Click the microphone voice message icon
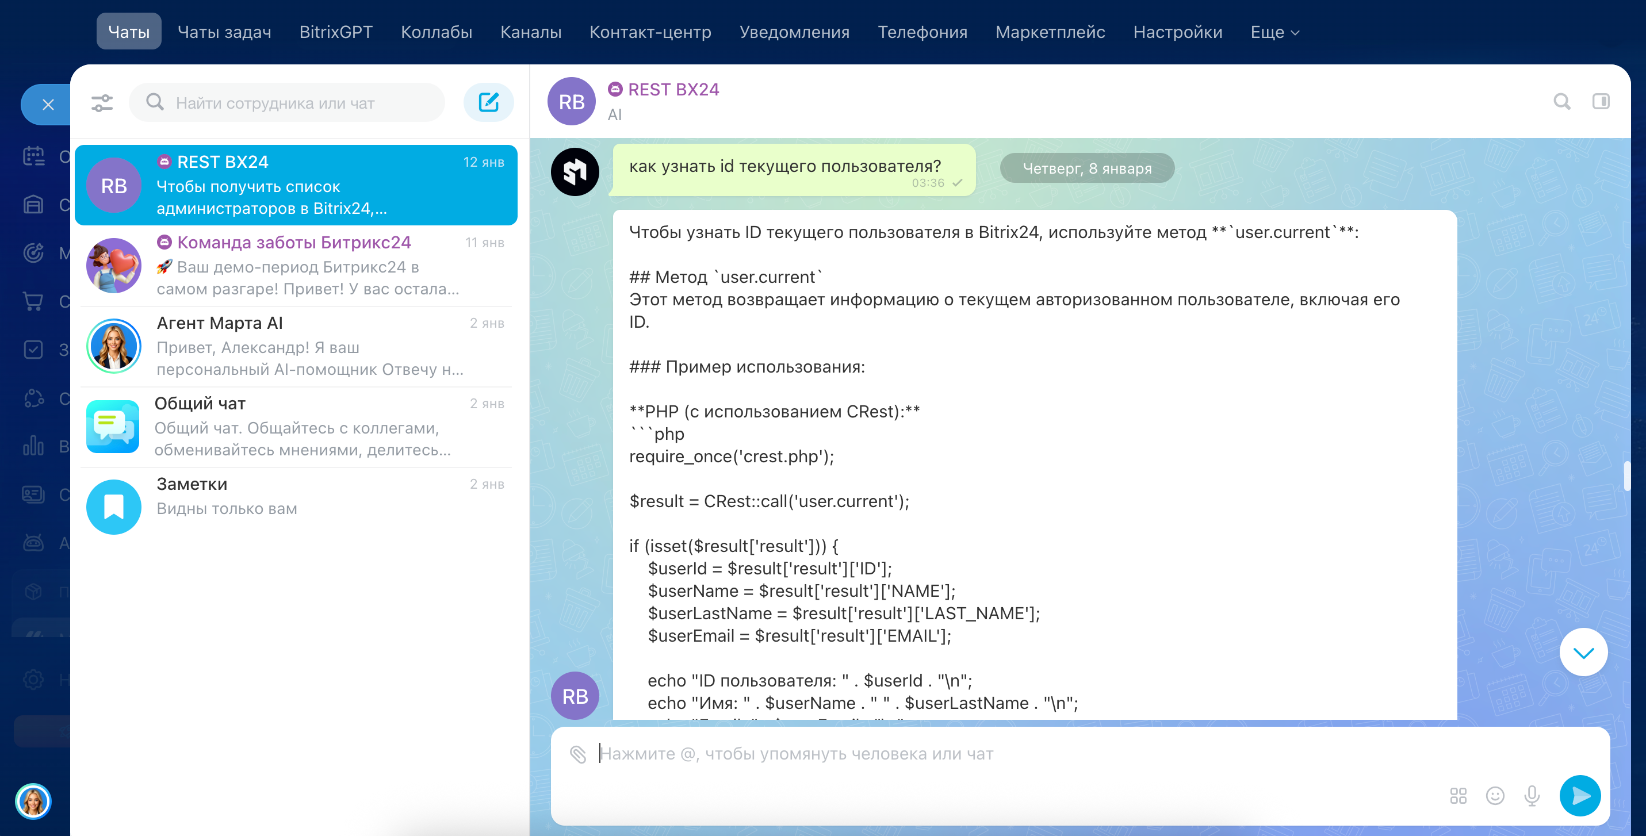This screenshot has width=1646, height=836. click(x=1532, y=795)
